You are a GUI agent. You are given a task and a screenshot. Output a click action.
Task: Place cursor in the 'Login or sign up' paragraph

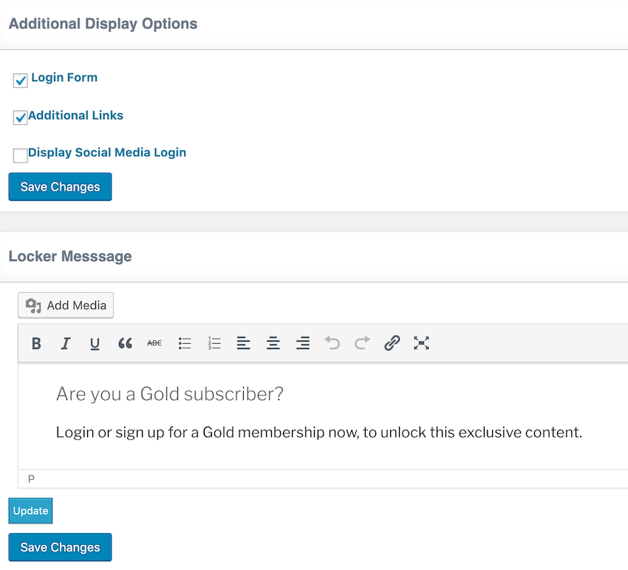pos(319,432)
